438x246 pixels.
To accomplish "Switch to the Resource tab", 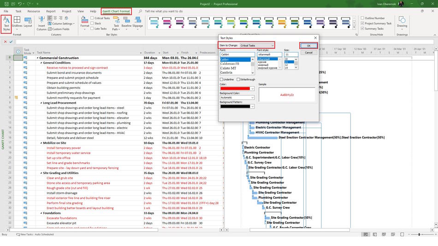I will click(x=34, y=11).
